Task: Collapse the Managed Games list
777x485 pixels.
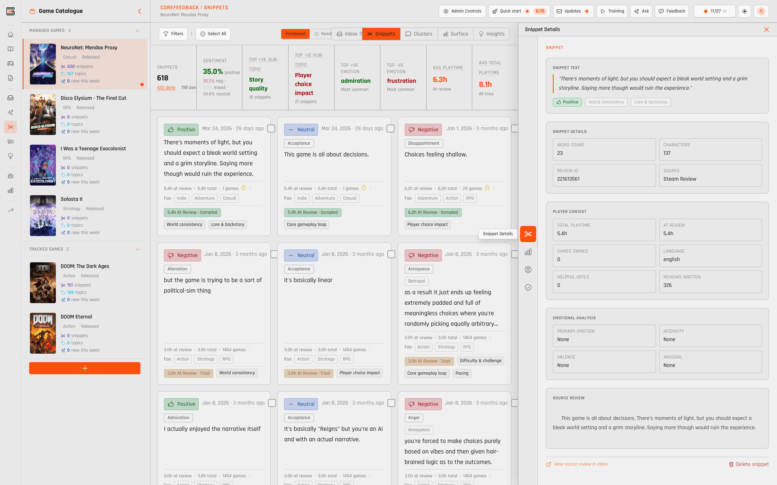Action: point(138,30)
